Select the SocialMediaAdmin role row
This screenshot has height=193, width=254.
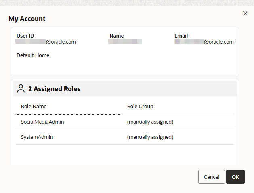tap(42, 122)
